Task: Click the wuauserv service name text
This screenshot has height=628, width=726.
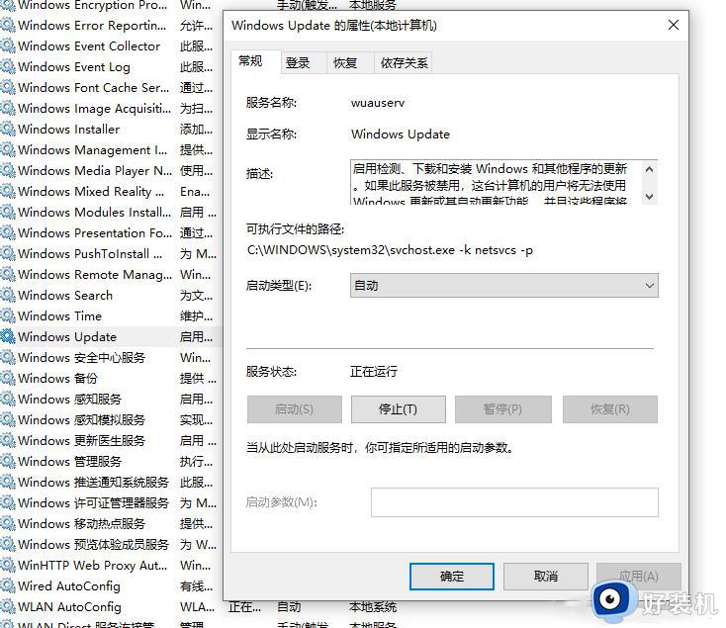Action: pyautogui.click(x=378, y=103)
